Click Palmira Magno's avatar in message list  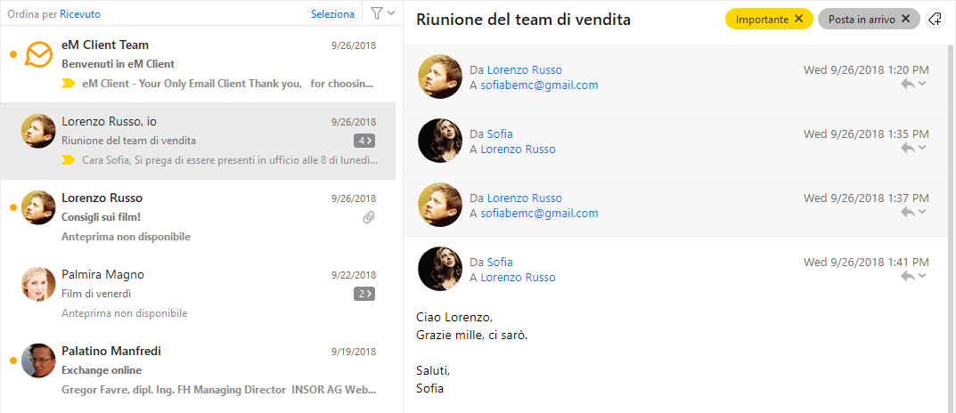[x=38, y=284]
